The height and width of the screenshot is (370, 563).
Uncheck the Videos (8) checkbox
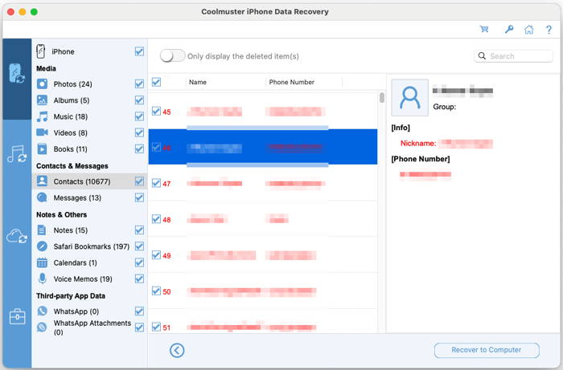click(139, 132)
